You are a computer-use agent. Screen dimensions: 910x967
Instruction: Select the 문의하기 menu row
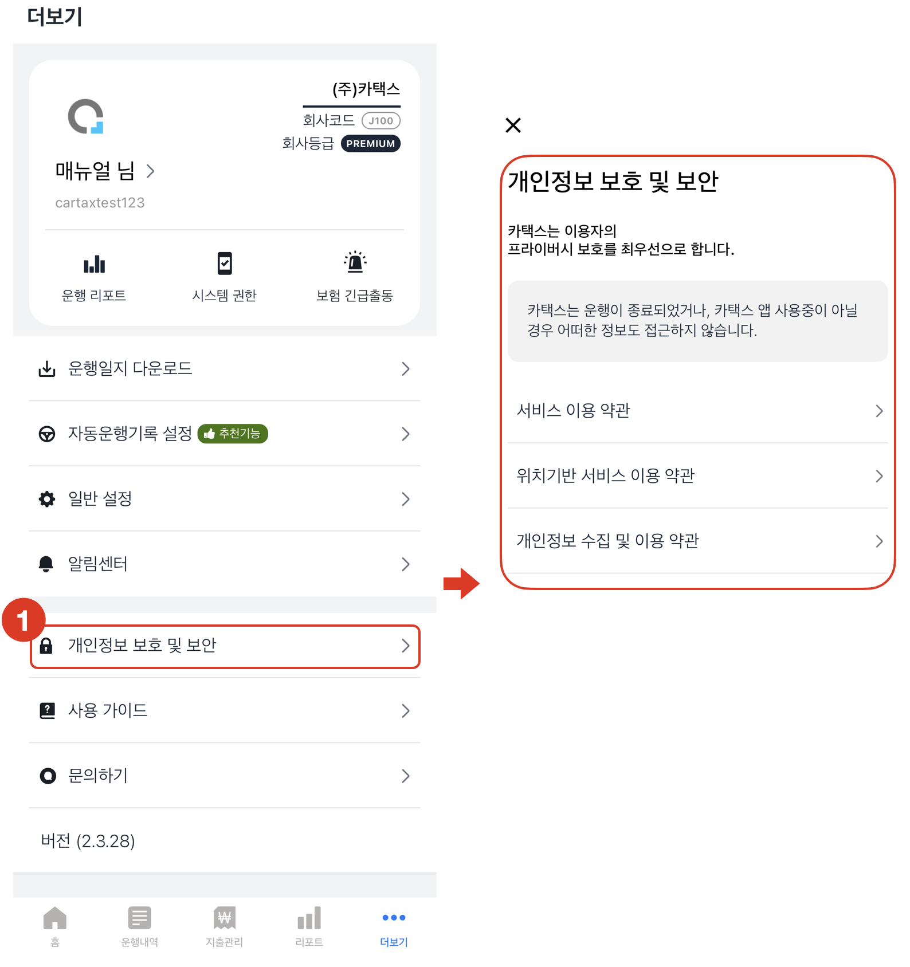click(225, 776)
